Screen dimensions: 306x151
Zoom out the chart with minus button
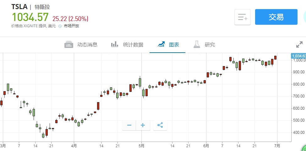pos(129,125)
